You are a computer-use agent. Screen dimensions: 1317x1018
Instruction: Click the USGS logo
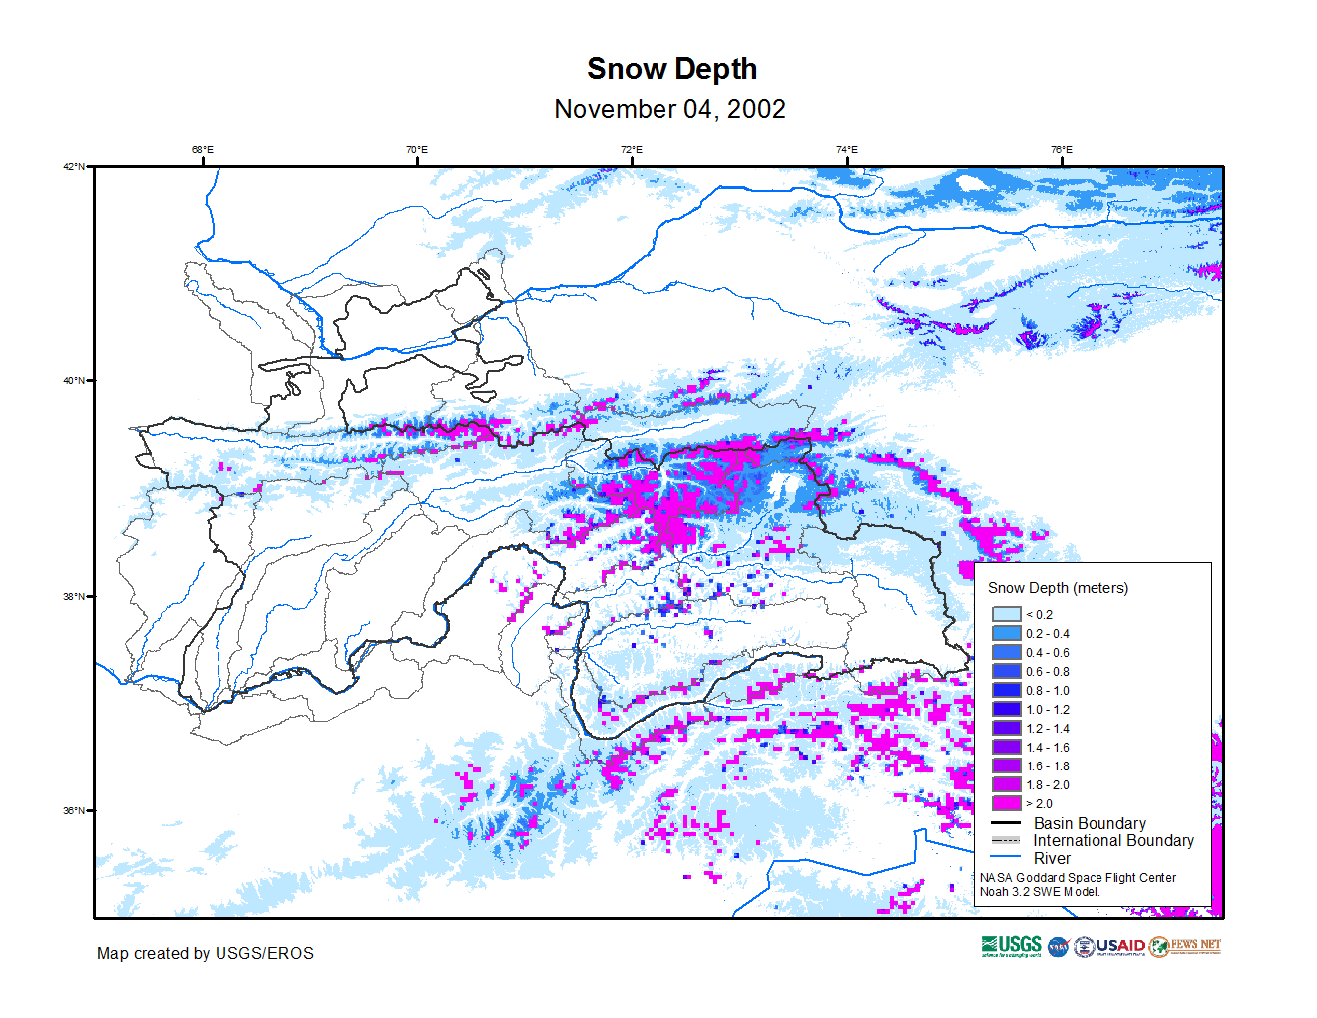[x=1011, y=946]
